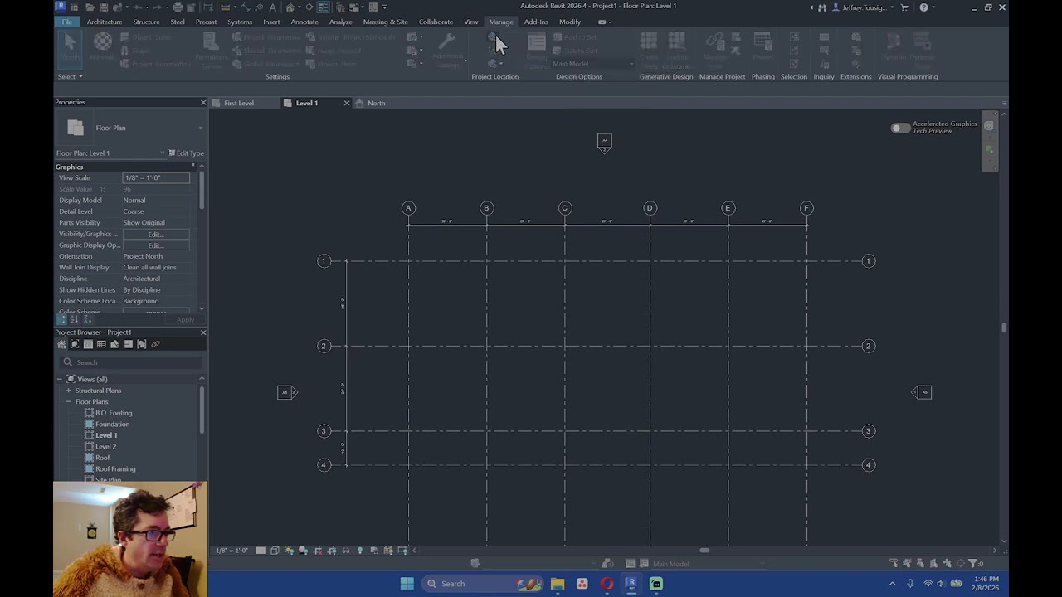
Task: Open the view scale 1/8" = 1'-0" selector
Action: click(231, 551)
